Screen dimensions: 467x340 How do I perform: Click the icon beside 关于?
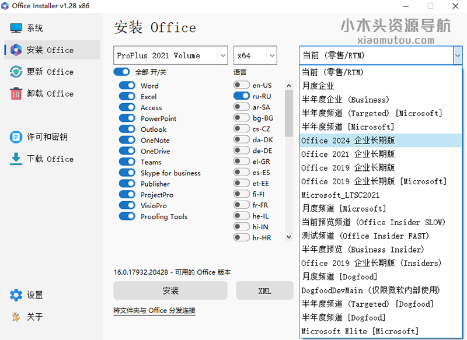(16, 317)
